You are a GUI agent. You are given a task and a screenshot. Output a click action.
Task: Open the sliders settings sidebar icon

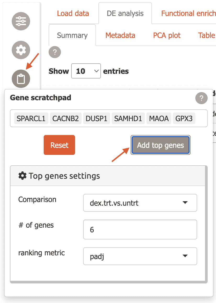[21, 21]
